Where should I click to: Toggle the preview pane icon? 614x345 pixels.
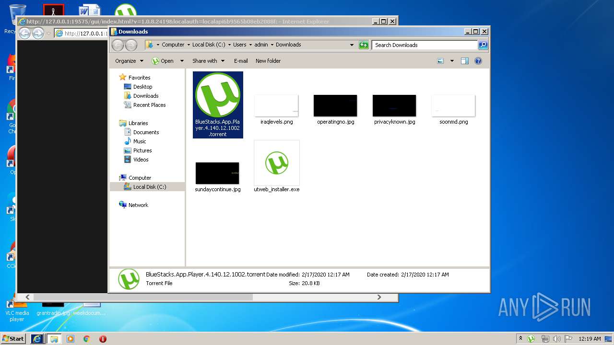click(x=464, y=61)
